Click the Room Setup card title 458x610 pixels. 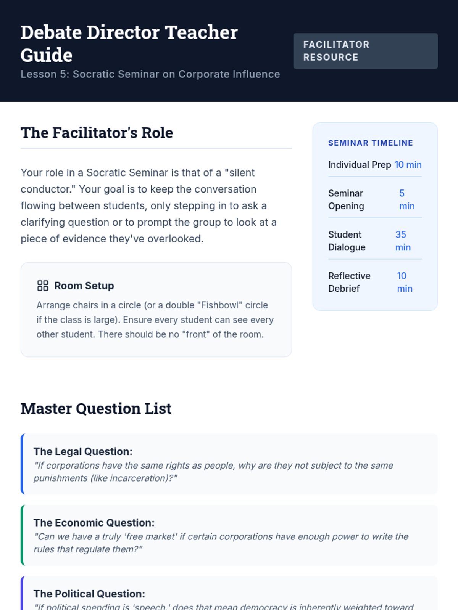[x=84, y=286]
